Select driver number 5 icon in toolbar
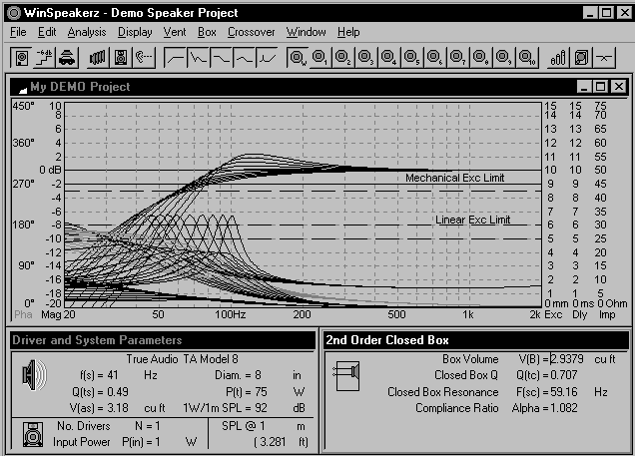 pos(412,58)
